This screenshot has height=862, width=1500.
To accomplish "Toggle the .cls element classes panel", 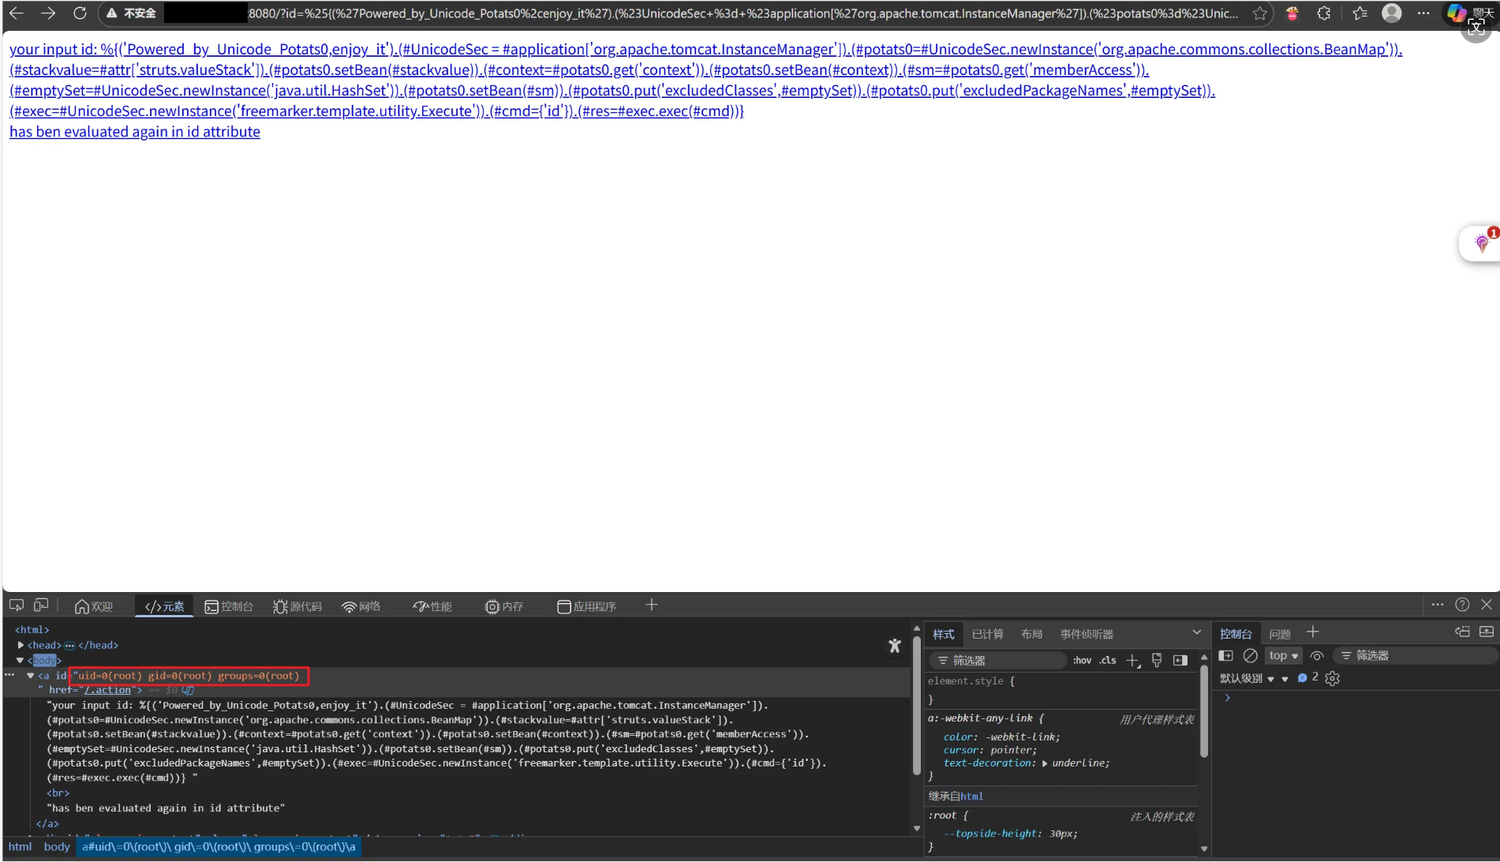I will pos(1108,661).
